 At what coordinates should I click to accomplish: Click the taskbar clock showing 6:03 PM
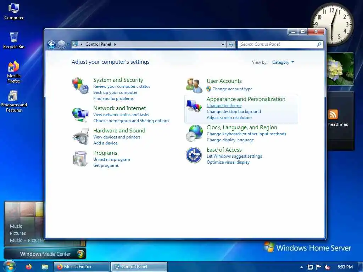pos(345,267)
